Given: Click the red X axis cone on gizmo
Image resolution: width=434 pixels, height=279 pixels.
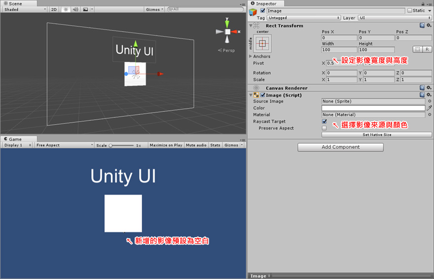Looking at the screenshot, I should click(234, 32).
